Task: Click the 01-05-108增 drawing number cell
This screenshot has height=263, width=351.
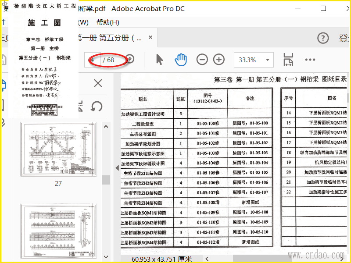Action: (208, 203)
